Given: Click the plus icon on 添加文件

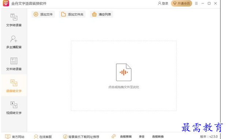Looking at the screenshot, I should tap(36, 14).
